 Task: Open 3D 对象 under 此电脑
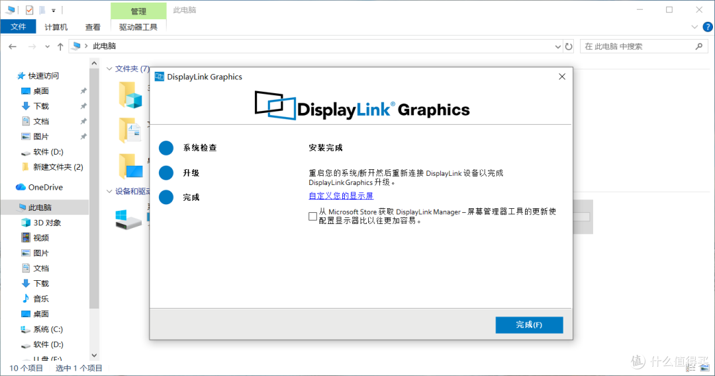[47, 223]
